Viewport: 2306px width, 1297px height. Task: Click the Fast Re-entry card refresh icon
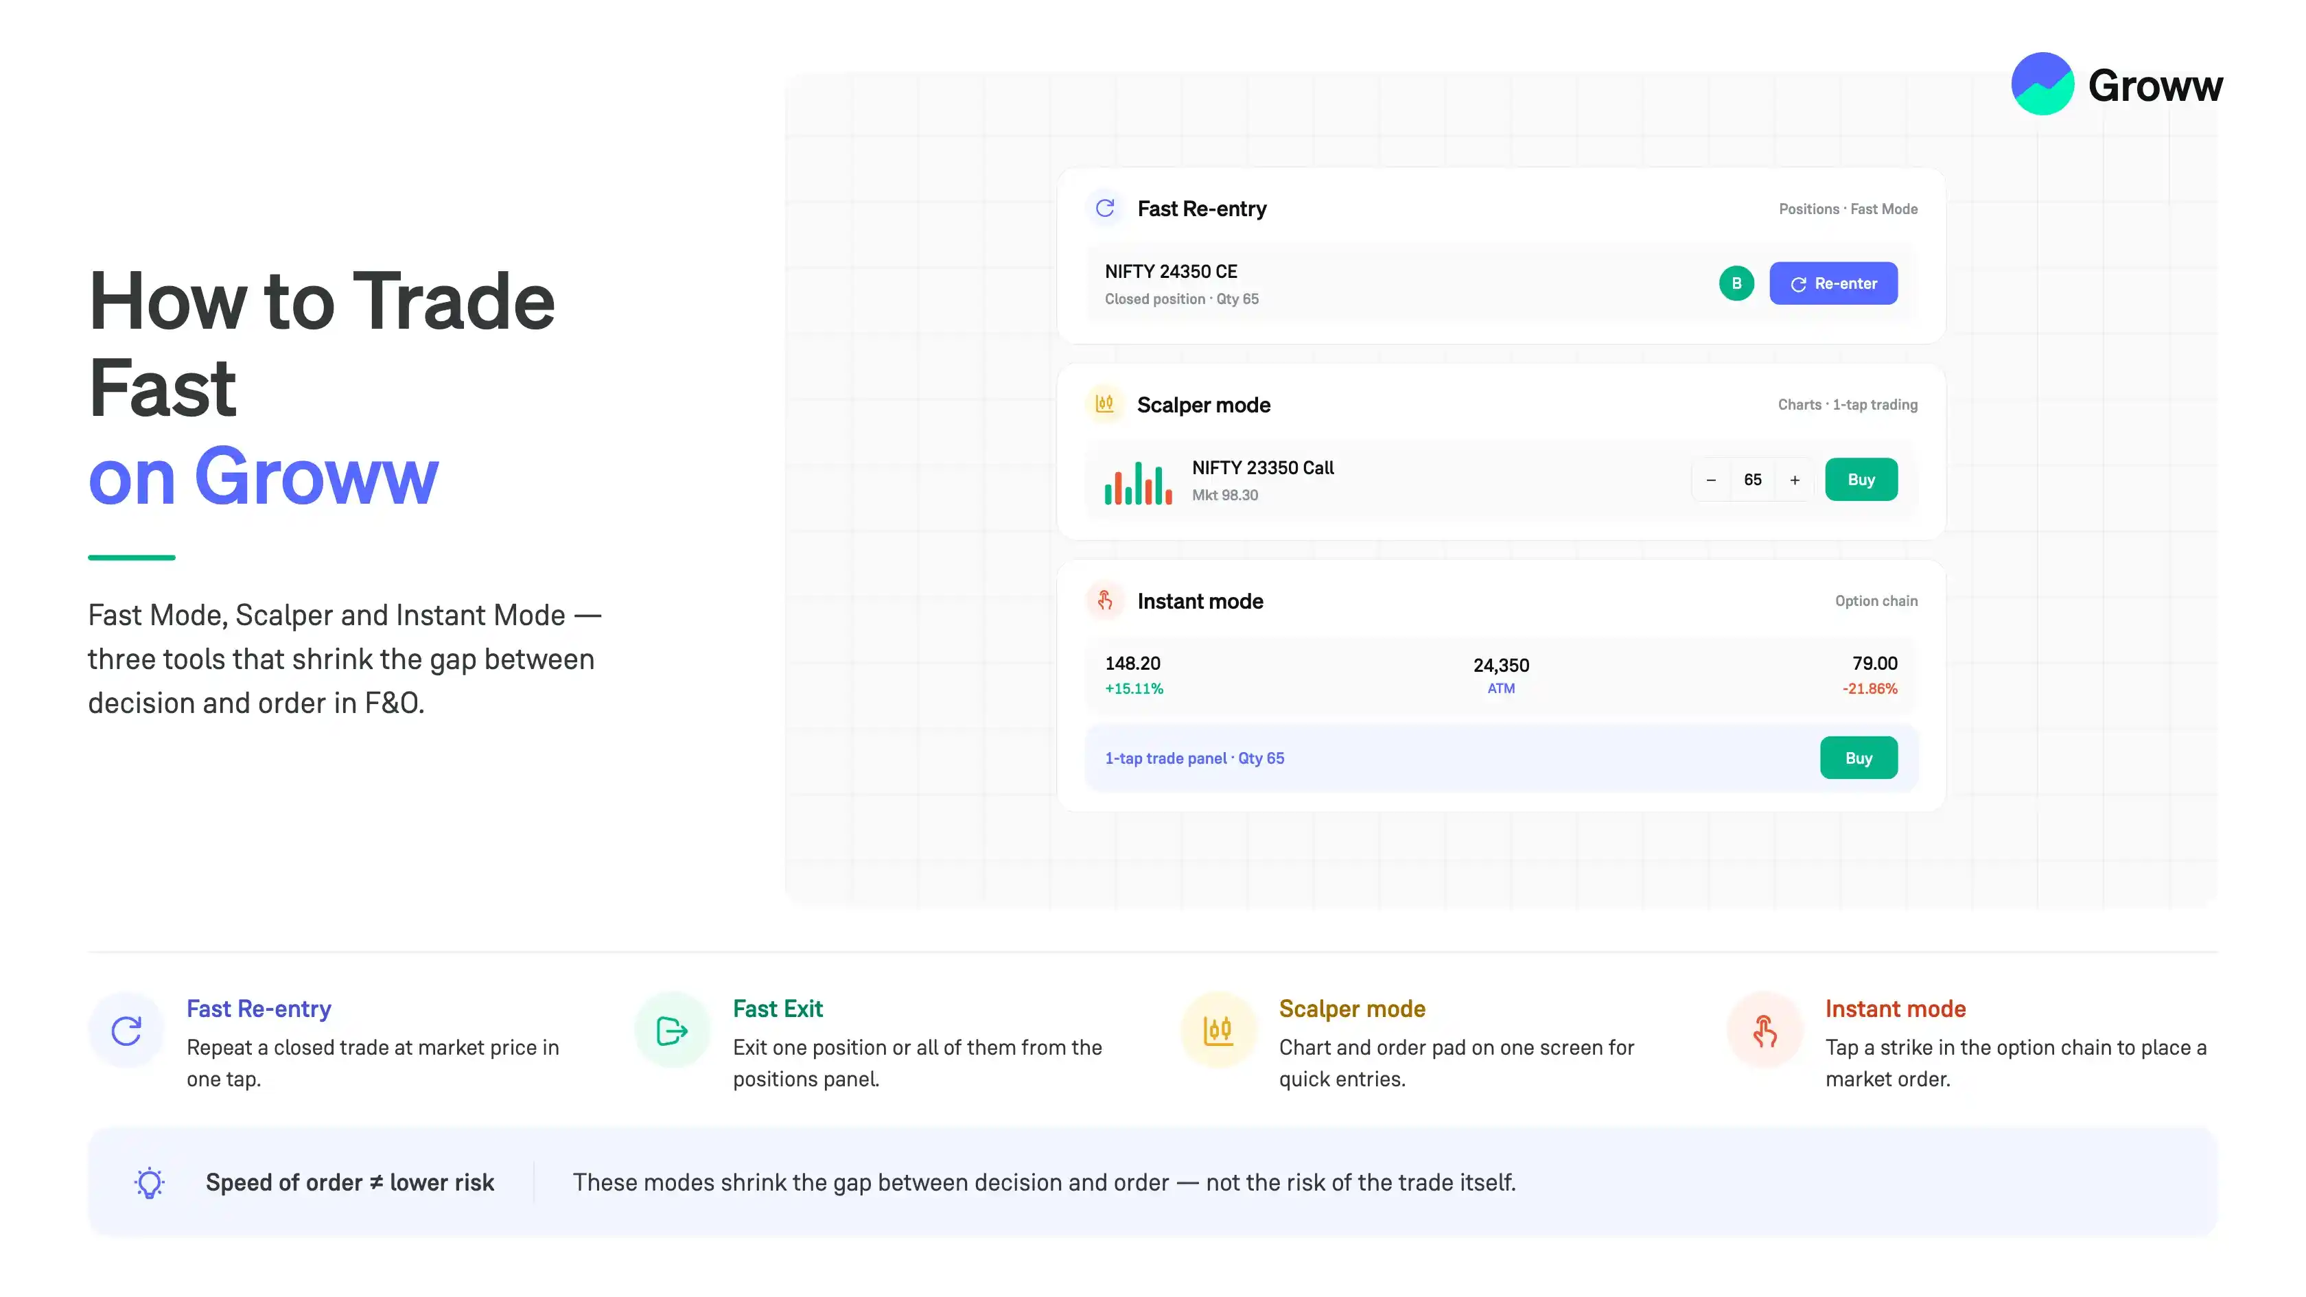pos(1106,209)
